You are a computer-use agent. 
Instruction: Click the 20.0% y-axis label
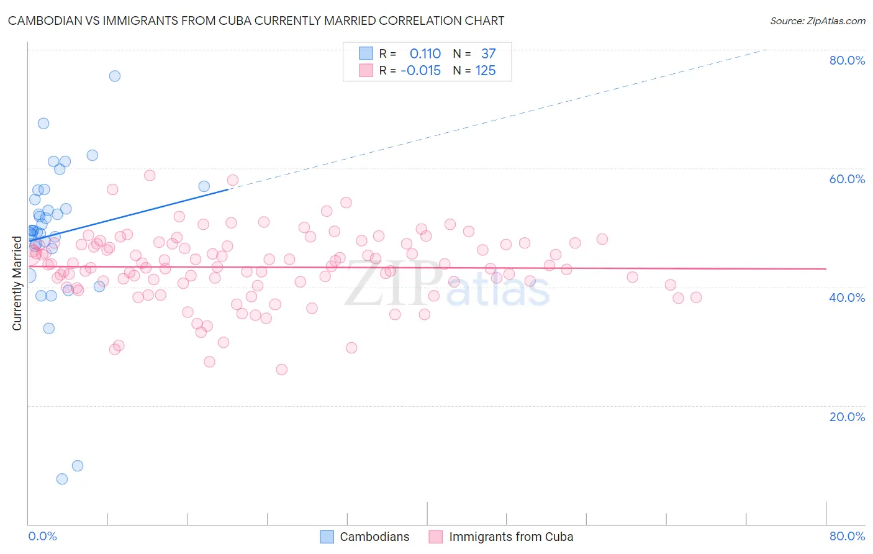pyautogui.click(x=847, y=417)
